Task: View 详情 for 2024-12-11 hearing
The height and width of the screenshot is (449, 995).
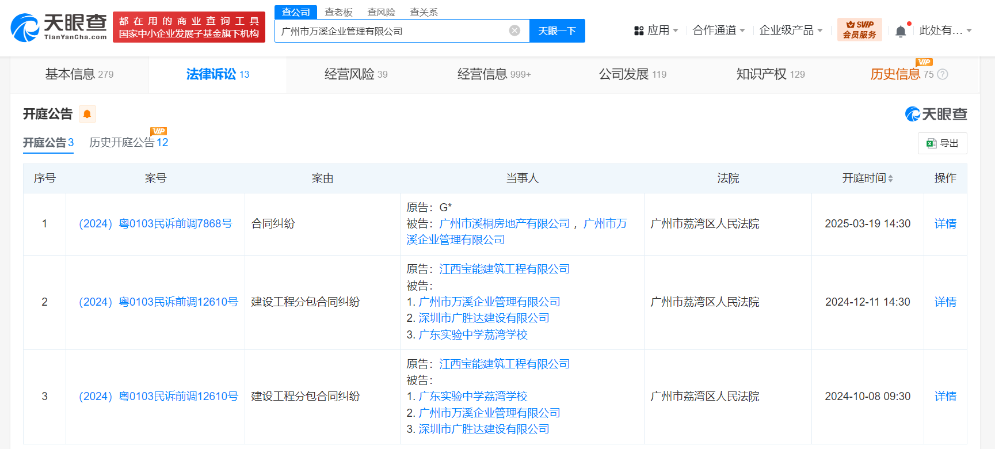Action: 946,302
